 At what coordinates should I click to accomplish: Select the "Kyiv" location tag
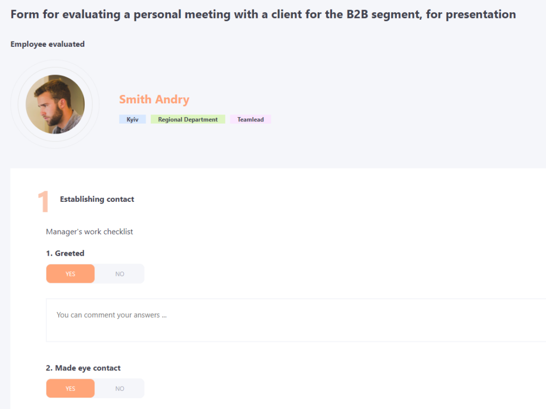pos(132,119)
